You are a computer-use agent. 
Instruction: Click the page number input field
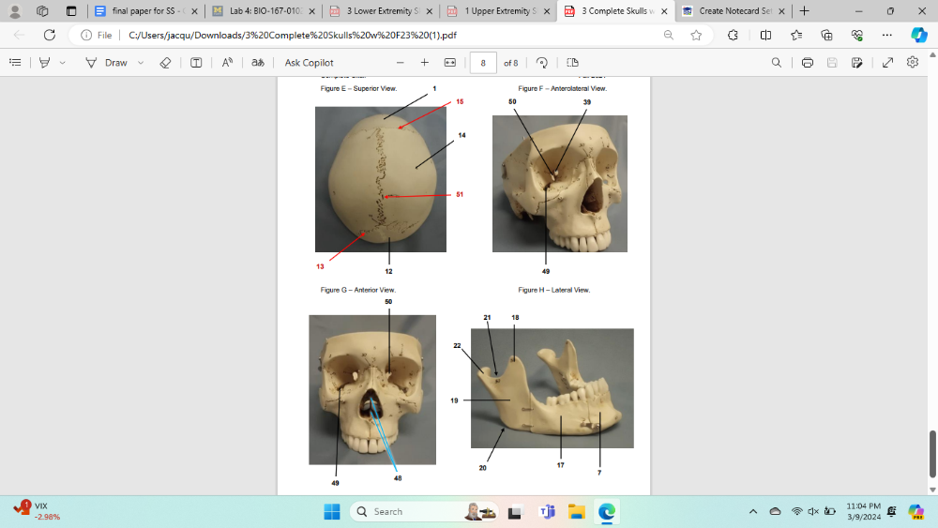(482, 63)
